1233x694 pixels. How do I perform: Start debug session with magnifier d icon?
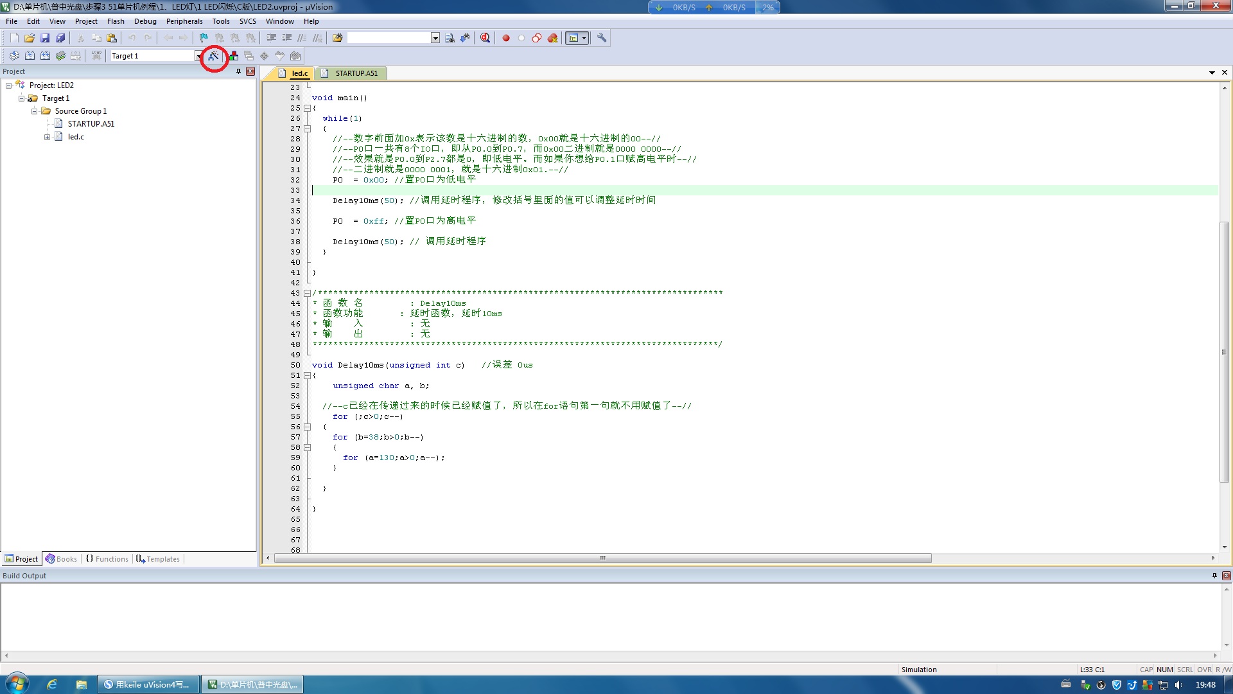485,38
